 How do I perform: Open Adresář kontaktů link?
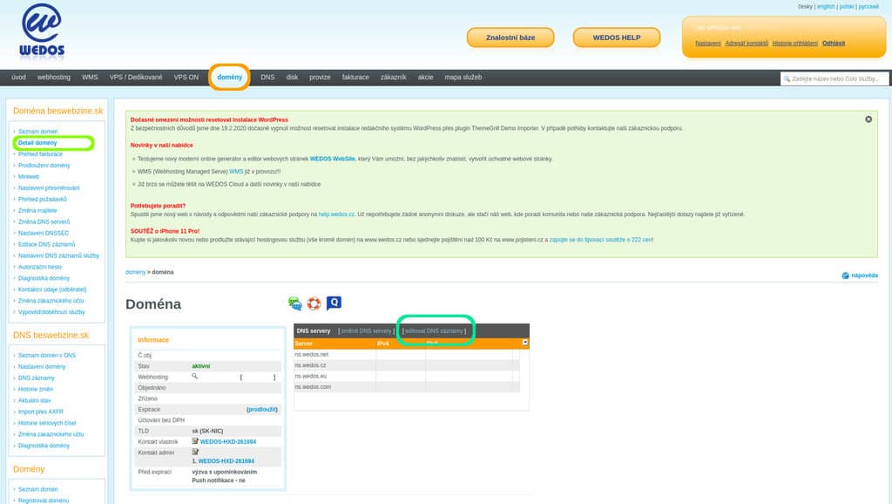pyautogui.click(x=747, y=44)
